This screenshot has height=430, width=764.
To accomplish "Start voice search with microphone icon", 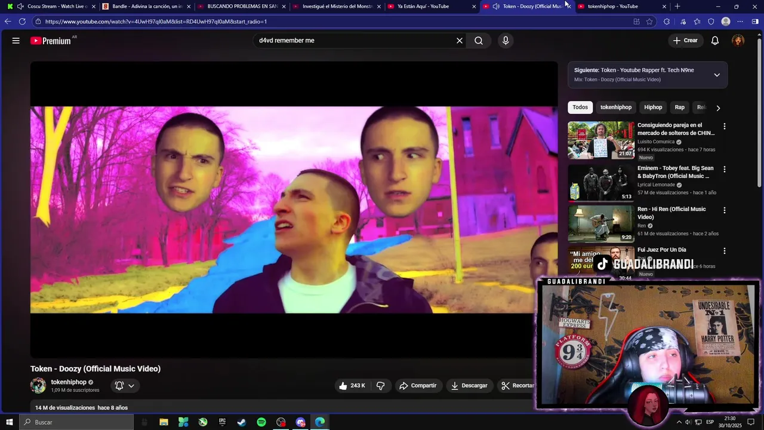I will tap(506, 41).
